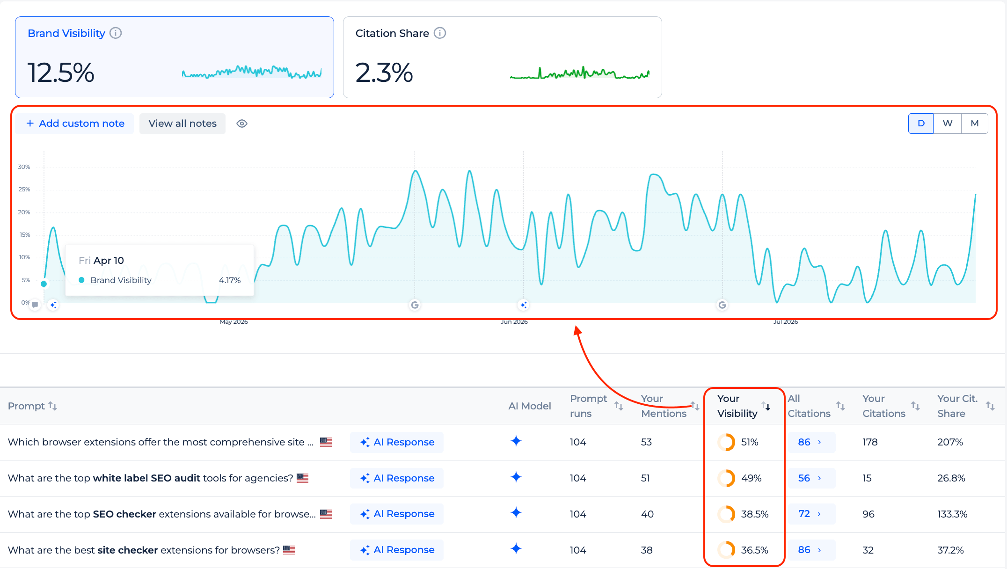Click the 'Which browser extensions offer' prompt text

point(161,442)
